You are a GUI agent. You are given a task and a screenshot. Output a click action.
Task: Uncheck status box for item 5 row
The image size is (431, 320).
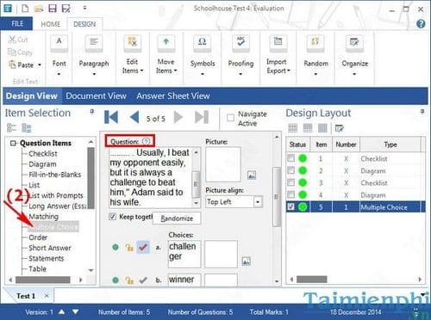[x=290, y=206]
